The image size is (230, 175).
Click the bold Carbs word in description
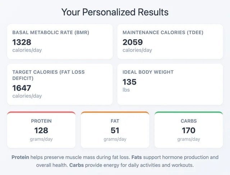(x=77, y=165)
